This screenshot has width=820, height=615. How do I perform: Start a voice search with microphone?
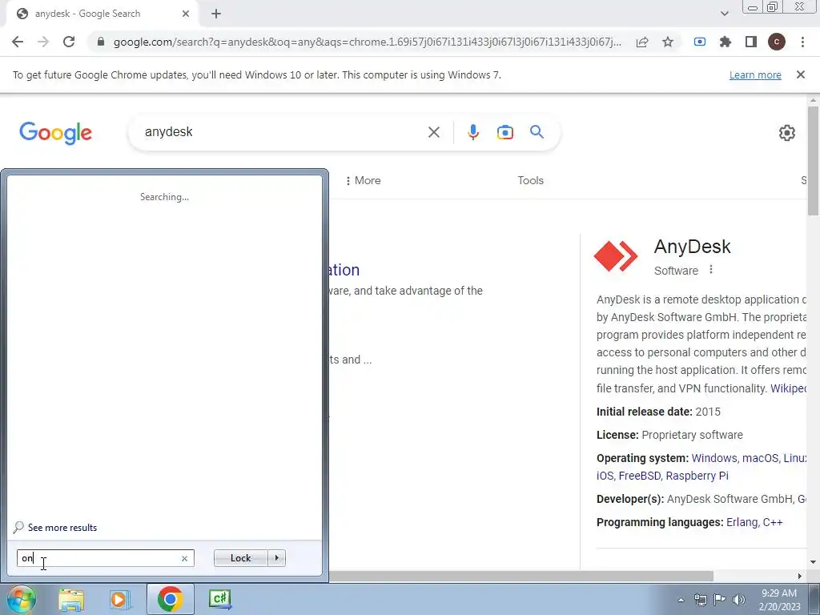pos(473,132)
